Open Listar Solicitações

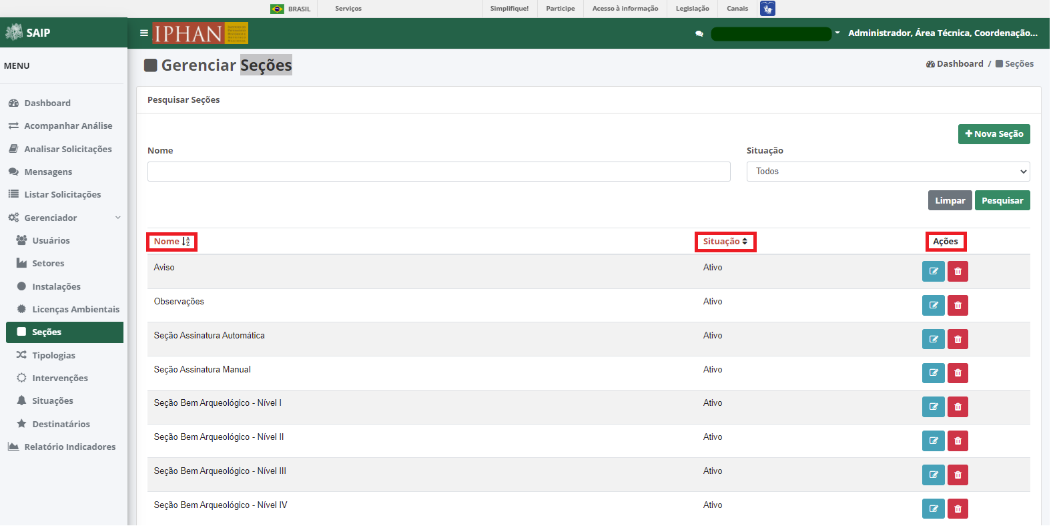pos(63,194)
